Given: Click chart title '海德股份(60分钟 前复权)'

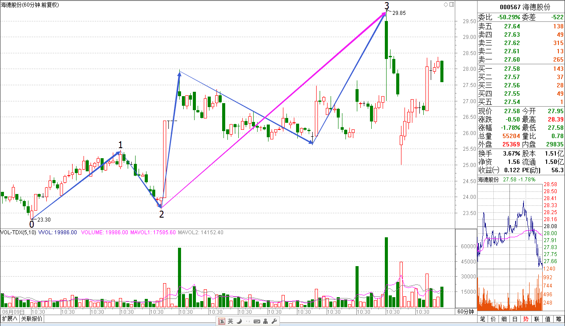Looking at the screenshot, I should point(30,4).
